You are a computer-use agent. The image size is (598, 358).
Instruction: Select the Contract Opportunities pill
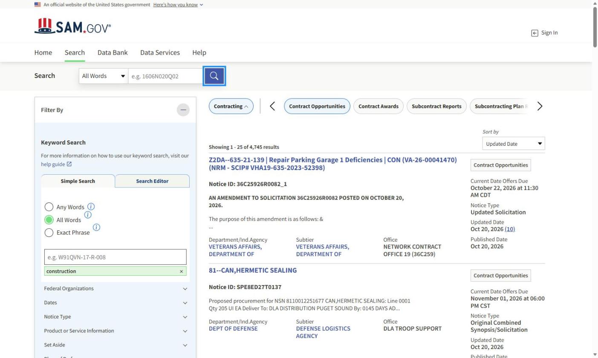317,106
